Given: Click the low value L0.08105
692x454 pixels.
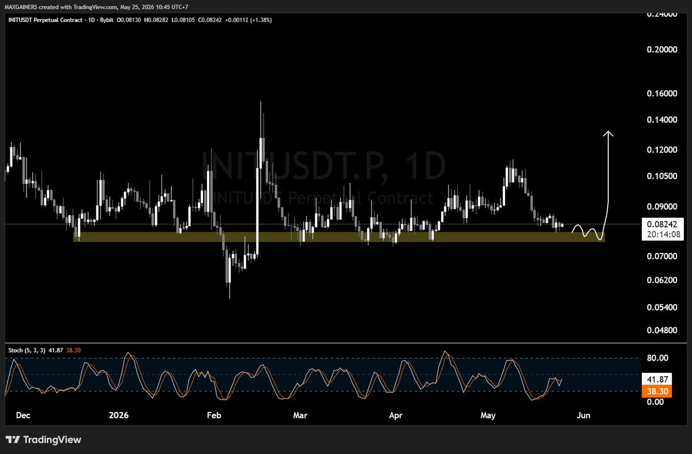Looking at the screenshot, I should pos(183,20).
